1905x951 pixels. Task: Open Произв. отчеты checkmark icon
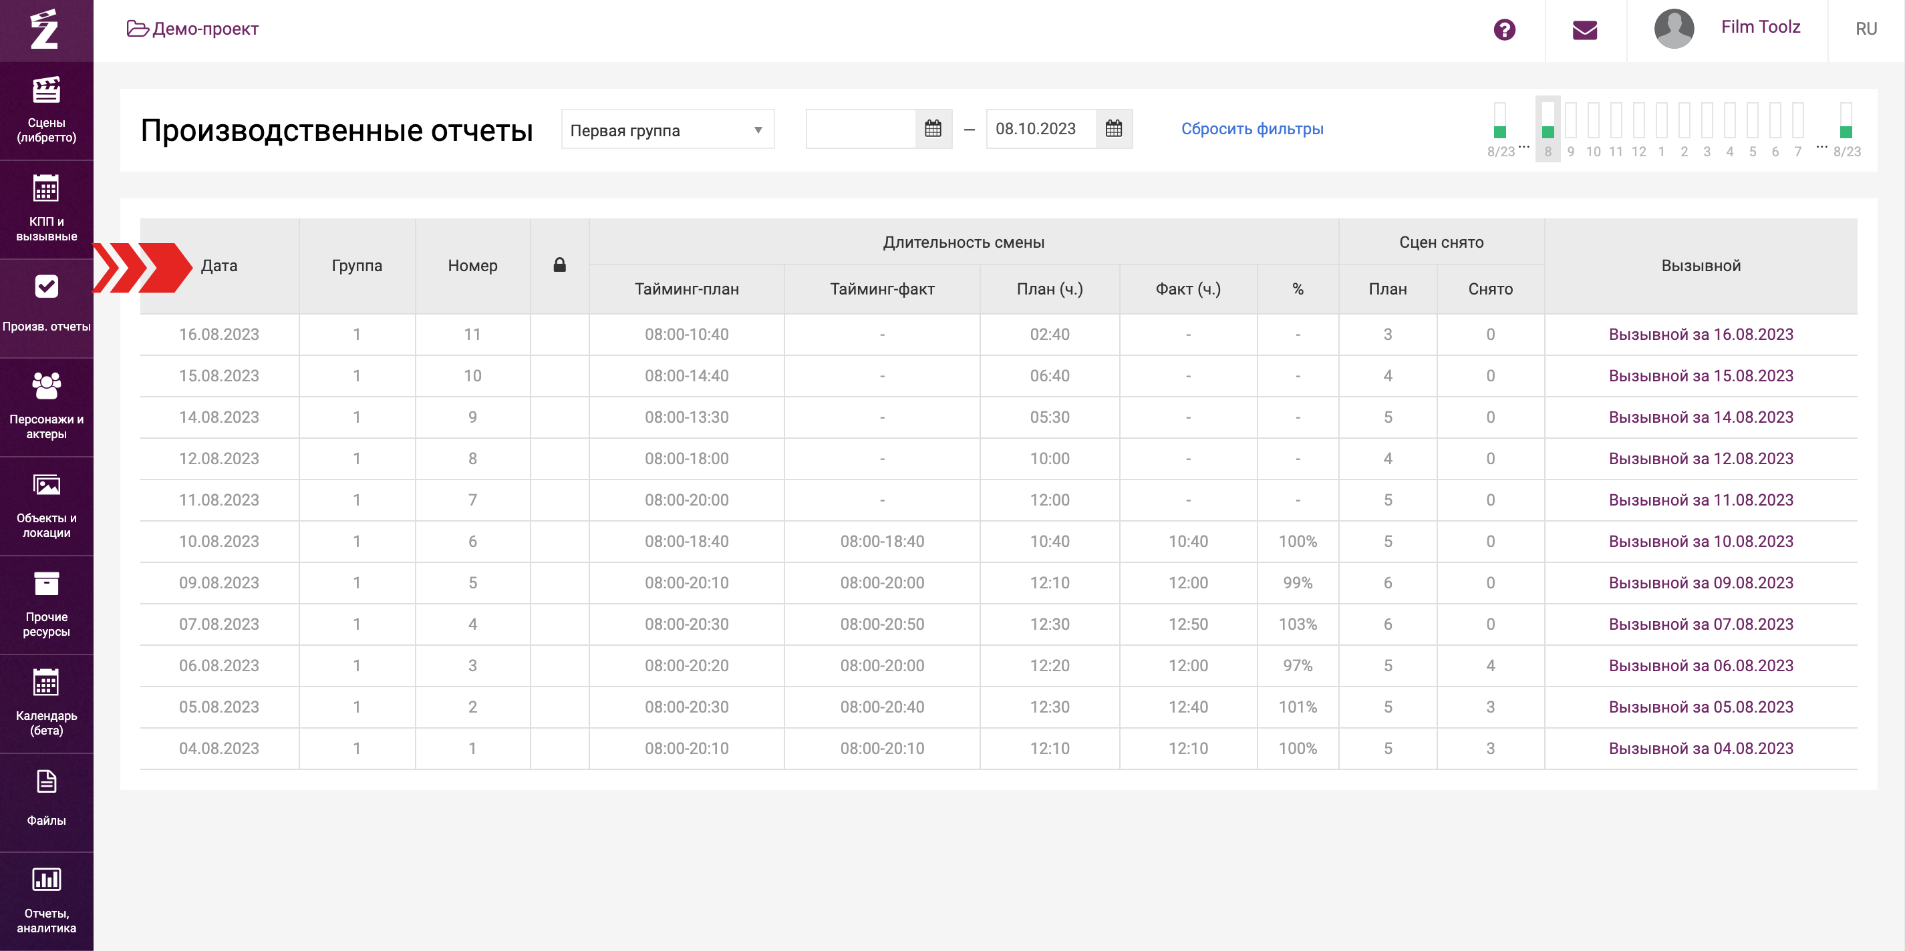click(46, 287)
